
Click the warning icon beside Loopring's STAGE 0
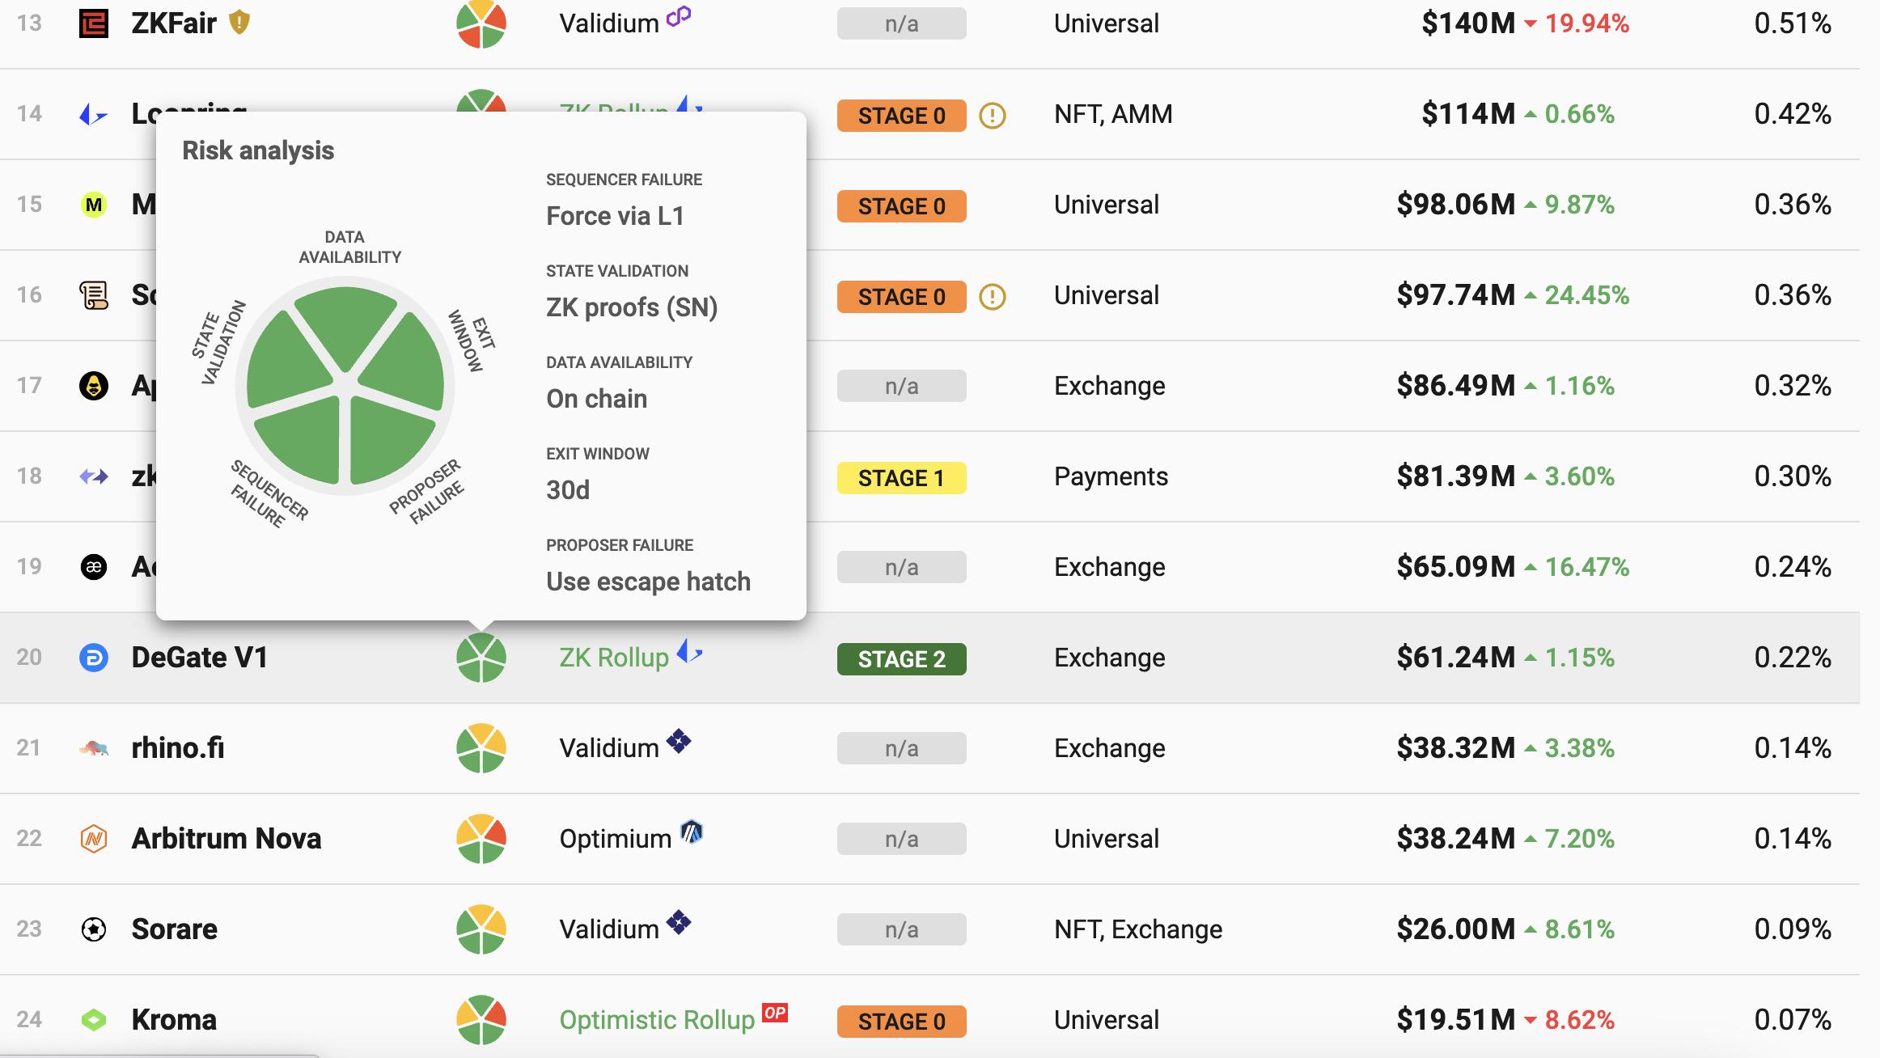tap(993, 116)
